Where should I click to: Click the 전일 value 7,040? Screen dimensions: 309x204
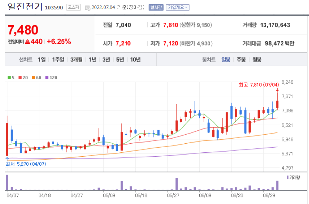[x=123, y=25]
